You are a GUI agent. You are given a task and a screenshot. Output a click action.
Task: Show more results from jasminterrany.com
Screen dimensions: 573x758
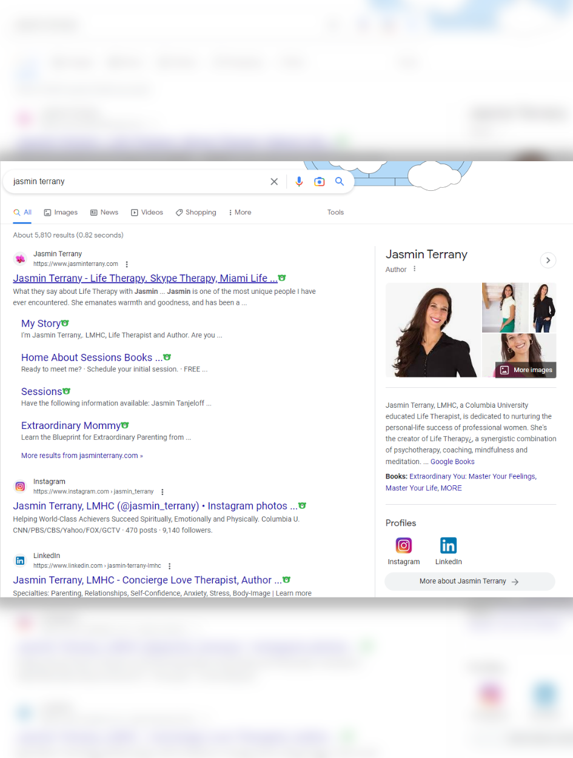pyautogui.click(x=82, y=456)
